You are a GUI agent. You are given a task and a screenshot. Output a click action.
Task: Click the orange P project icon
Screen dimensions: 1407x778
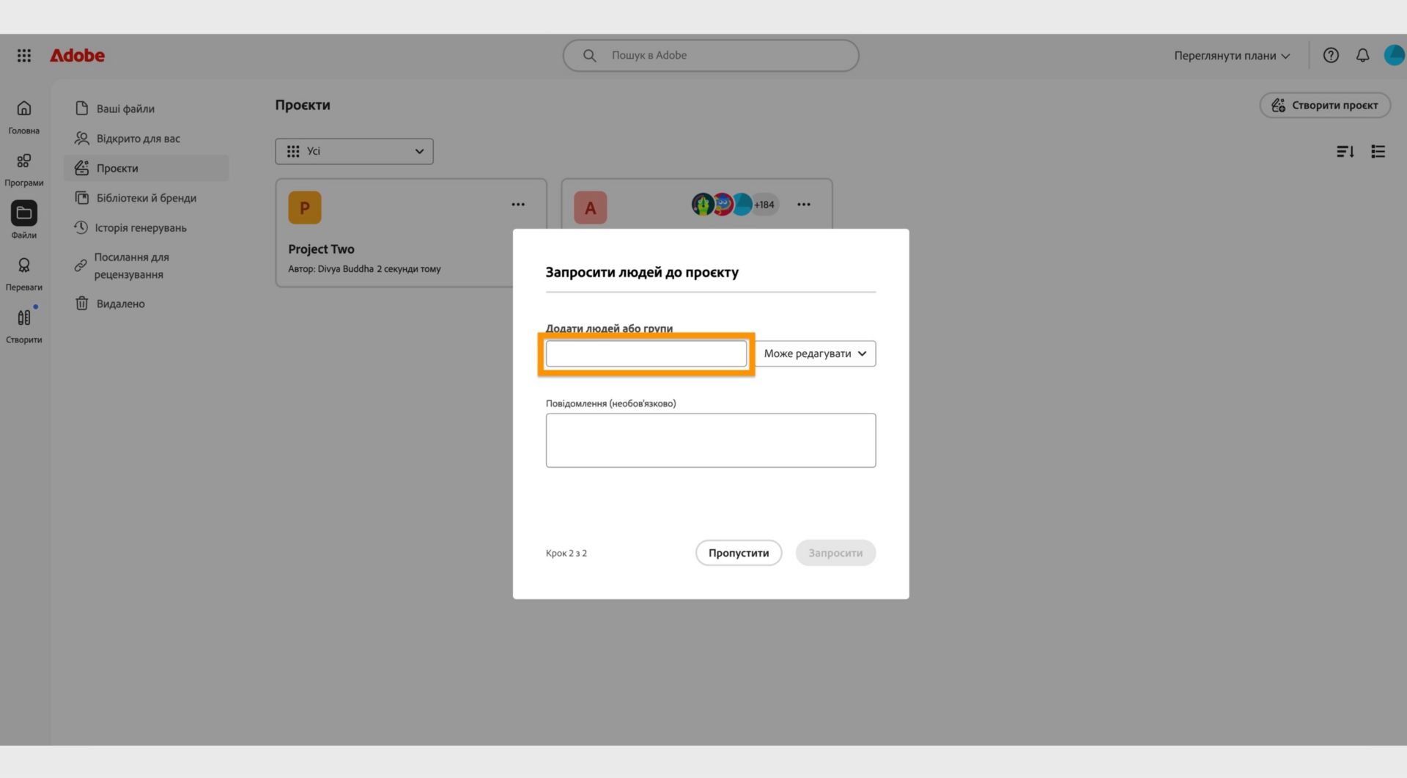305,208
